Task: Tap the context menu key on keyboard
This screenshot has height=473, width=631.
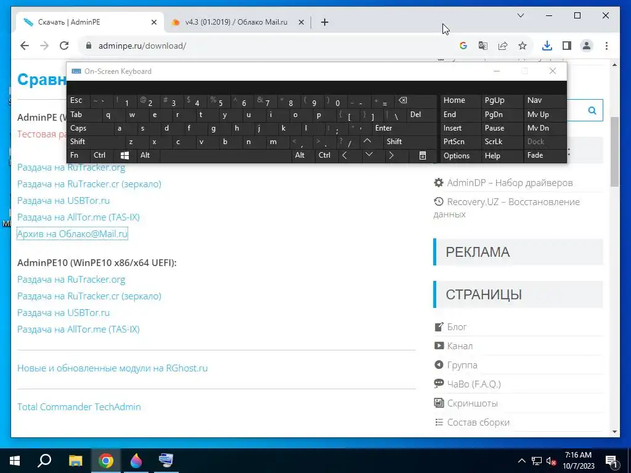Action: coord(422,155)
